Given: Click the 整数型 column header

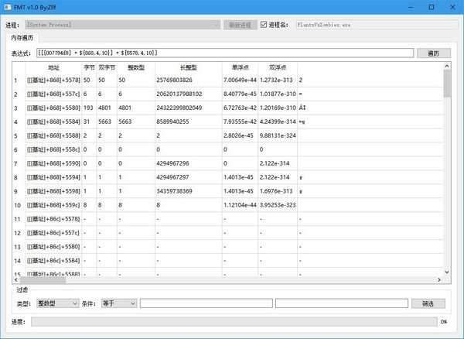Looking at the screenshot, I should click(136, 67).
